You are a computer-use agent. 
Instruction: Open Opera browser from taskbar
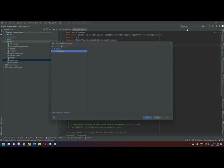click(x=45, y=144)
